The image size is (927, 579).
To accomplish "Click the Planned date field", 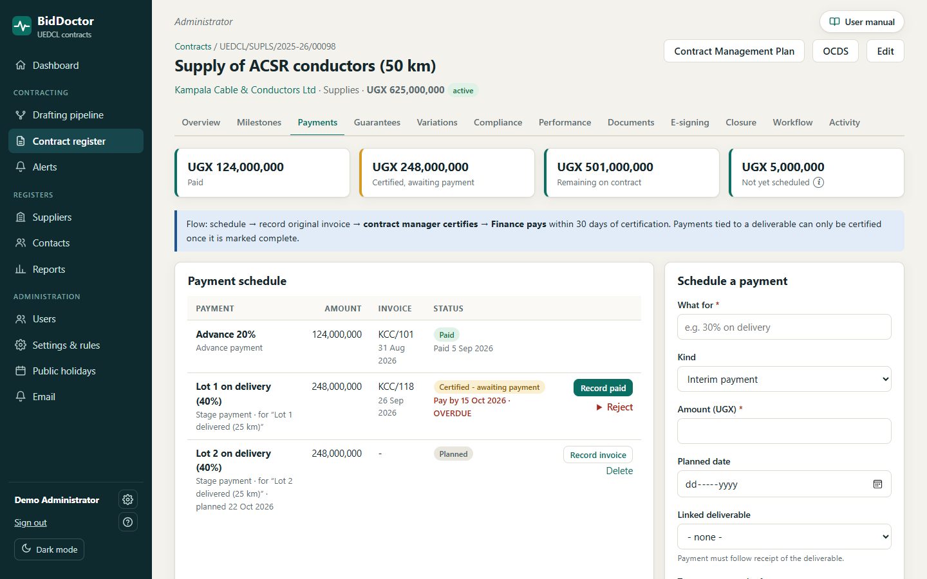I will [784, 484].
